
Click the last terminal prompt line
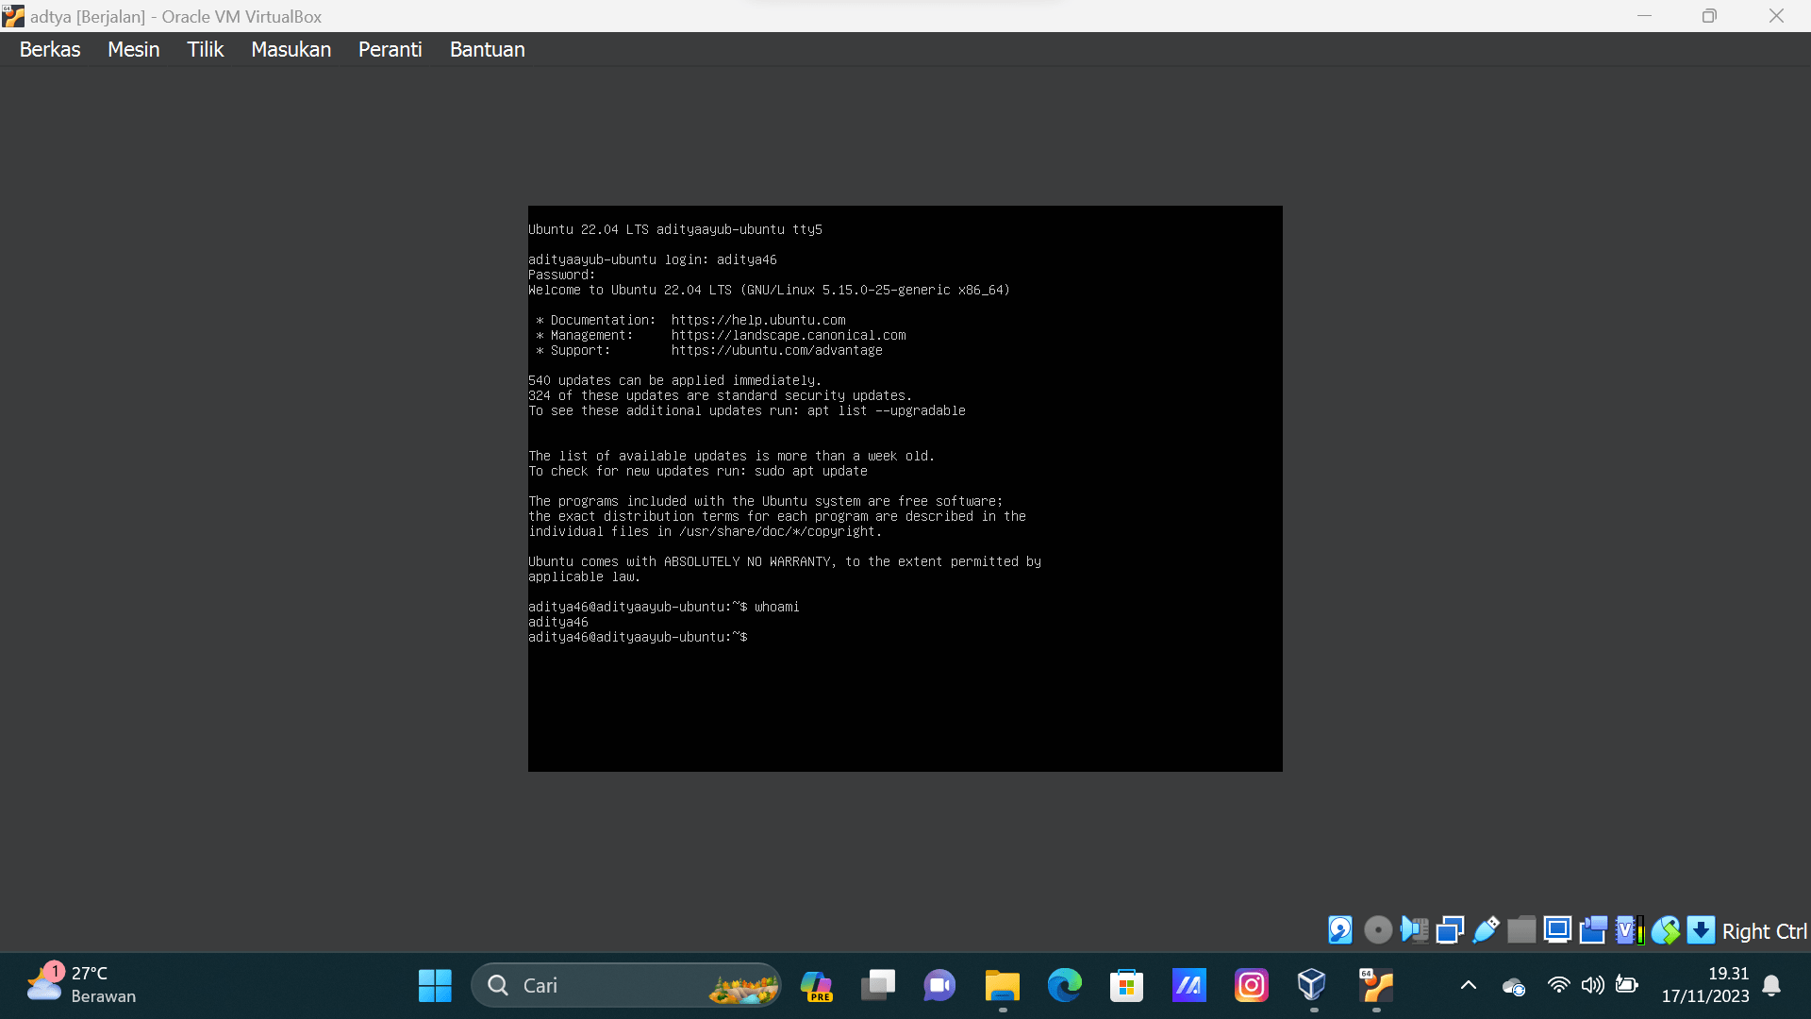638,637
